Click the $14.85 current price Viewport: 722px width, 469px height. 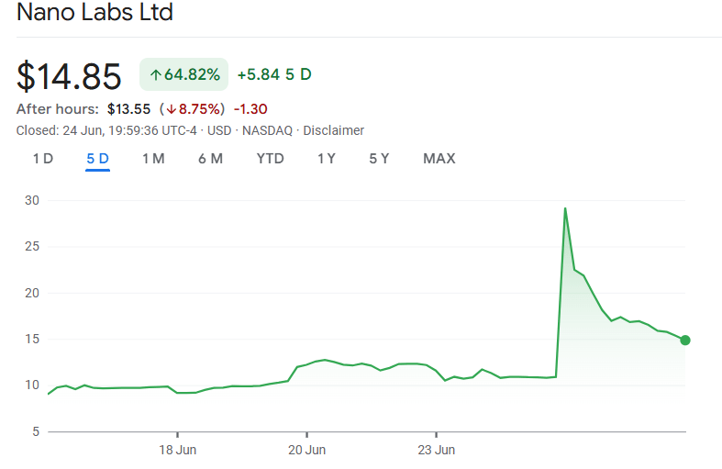[x=69, y=76]
